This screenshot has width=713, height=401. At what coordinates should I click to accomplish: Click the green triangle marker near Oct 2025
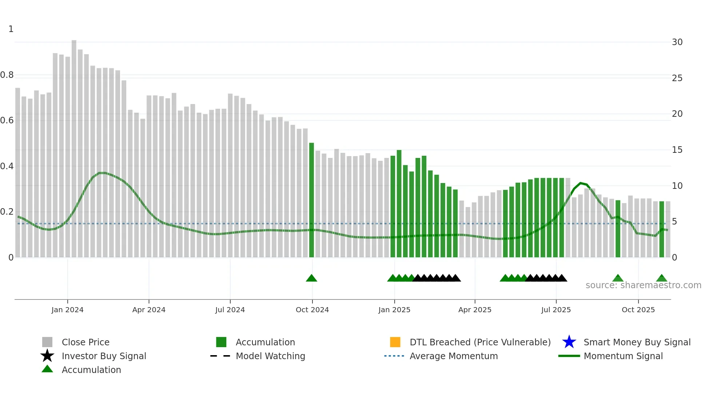coord(618,278)
